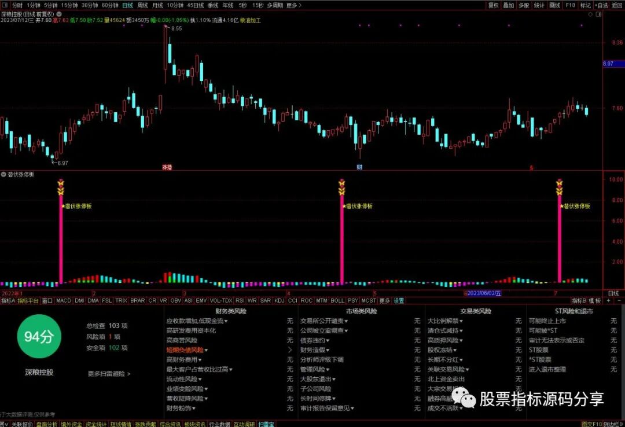Click the 财 marker below the candlesticks
The width and height of the screenshot is (625, 427).
[x=359, y=167]
